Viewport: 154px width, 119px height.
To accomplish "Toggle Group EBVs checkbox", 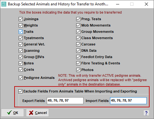I will (x=21, y=57).
